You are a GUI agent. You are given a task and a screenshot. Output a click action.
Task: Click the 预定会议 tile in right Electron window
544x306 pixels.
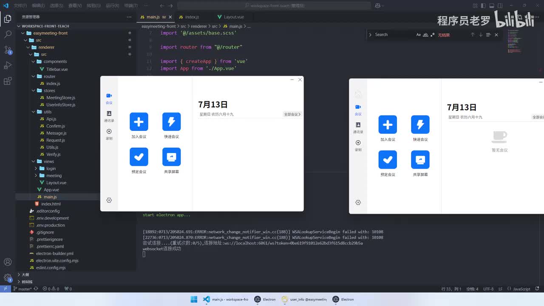point(388,164)
